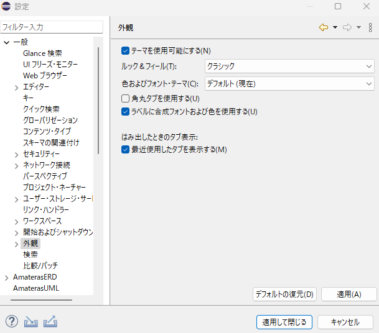The image size is (379, 333).
Task: Toggle ラベルに合成フォントおよび色を使用する checkbox
Action: click(x=125, y=111)
